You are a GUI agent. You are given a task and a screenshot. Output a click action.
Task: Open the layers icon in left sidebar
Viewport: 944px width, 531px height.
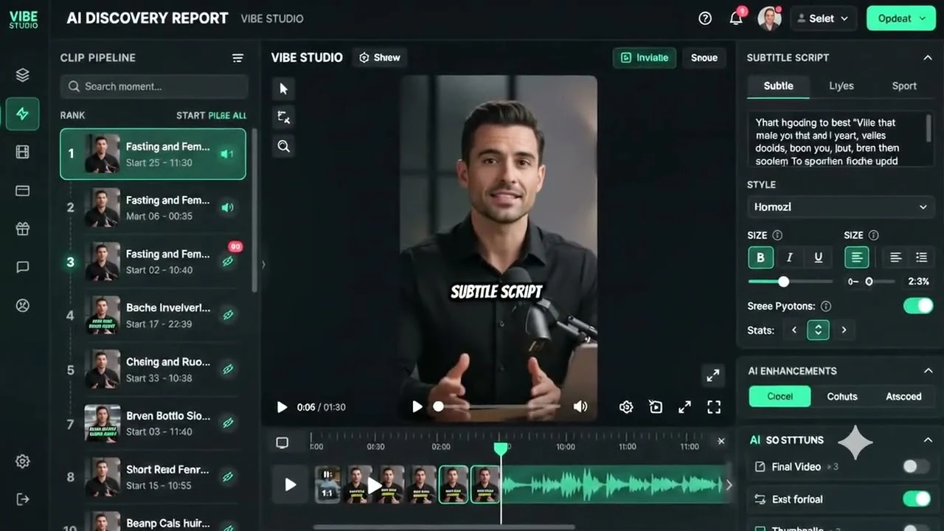coord(22,75)
